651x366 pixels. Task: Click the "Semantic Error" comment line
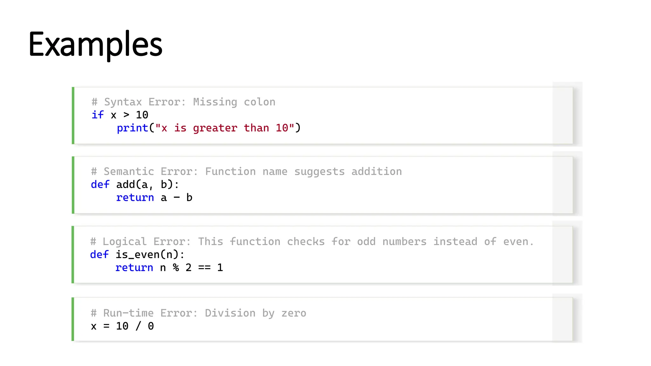click(x=246, y=172)
